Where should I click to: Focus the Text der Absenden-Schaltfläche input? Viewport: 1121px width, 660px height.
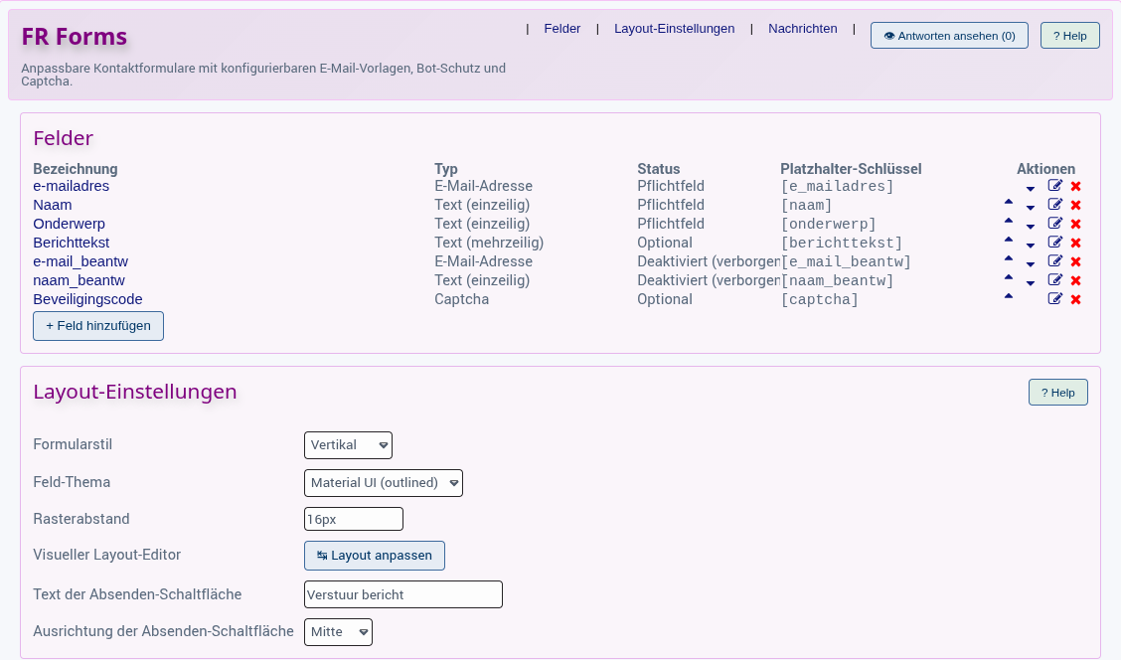[403, 595]
